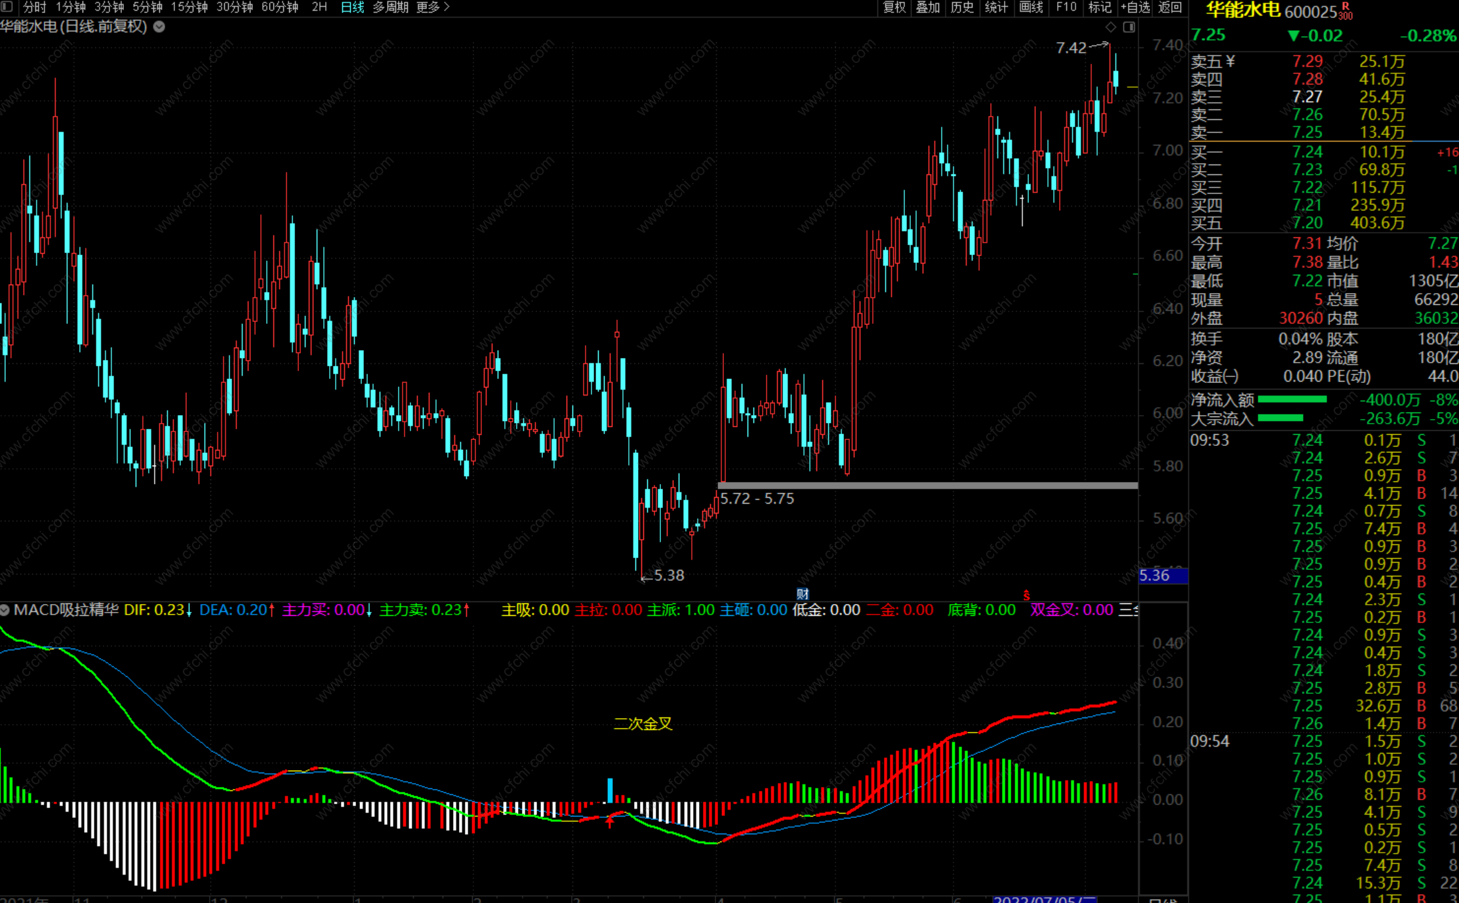Toggle the 复权 adjustment option

click(x=894, y=7)
